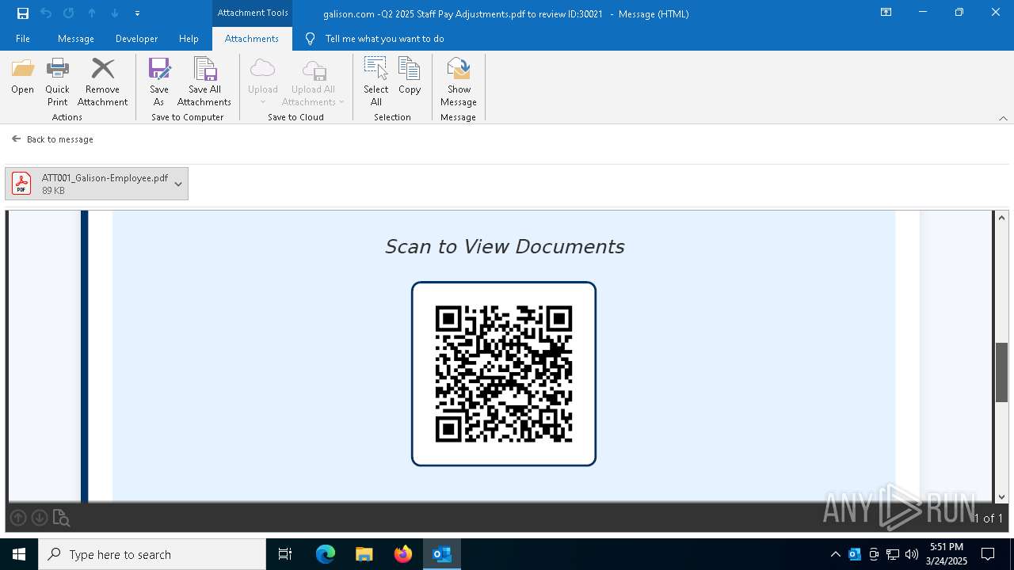Show Message in the preview
The width and height of the screenshot is (1014, 570).
pyautogui.click(x=459, y=82)
